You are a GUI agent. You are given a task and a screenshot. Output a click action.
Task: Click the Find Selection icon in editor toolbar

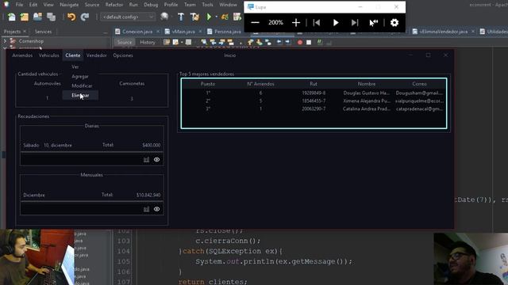coord(204,42)
